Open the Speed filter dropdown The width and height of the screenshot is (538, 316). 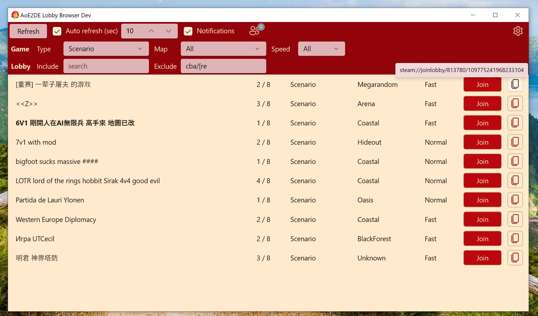tap(321, 49)
